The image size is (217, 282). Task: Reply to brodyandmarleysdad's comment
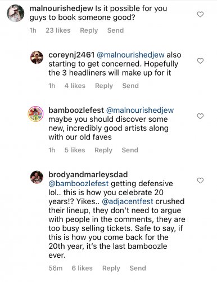coord(111,268)
